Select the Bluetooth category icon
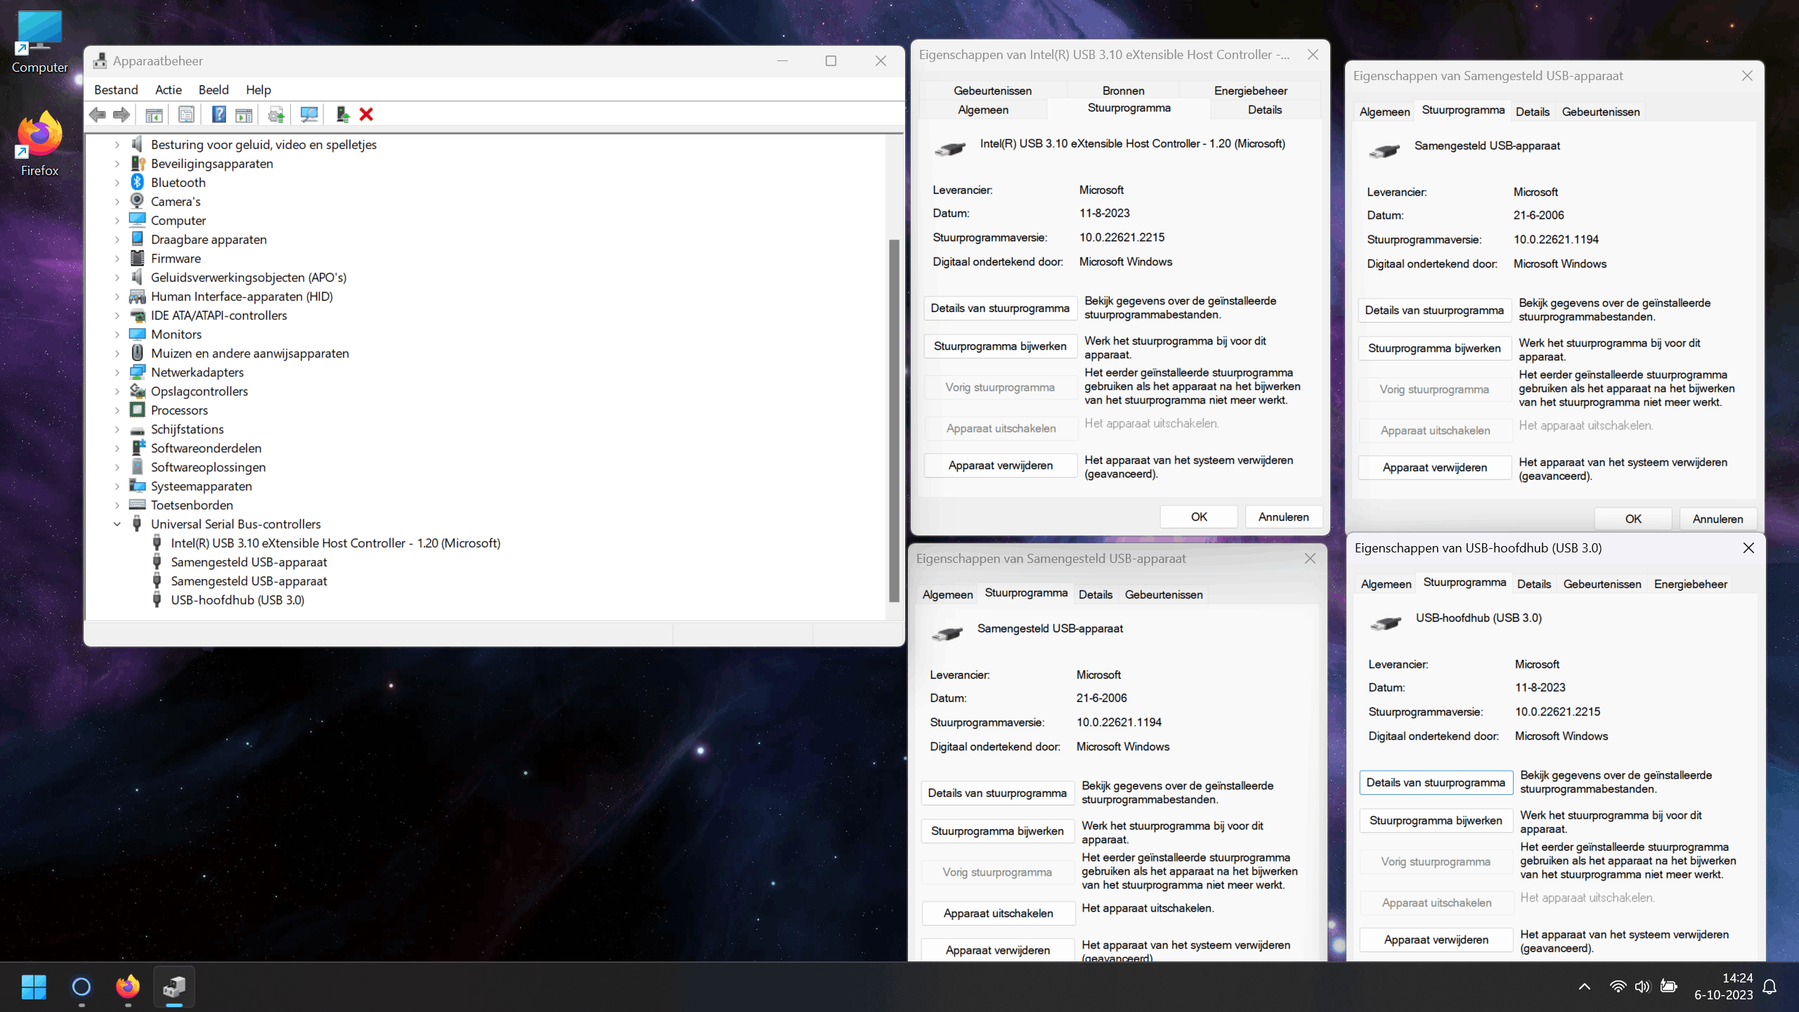1799x1012 pixels. click(x=137, y=182)
